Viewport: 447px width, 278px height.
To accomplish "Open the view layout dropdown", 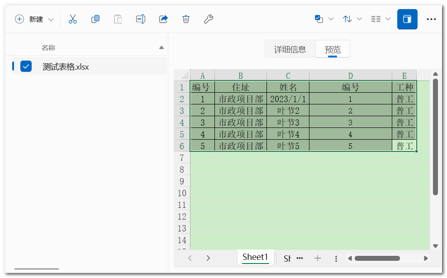I will point(380,19).
